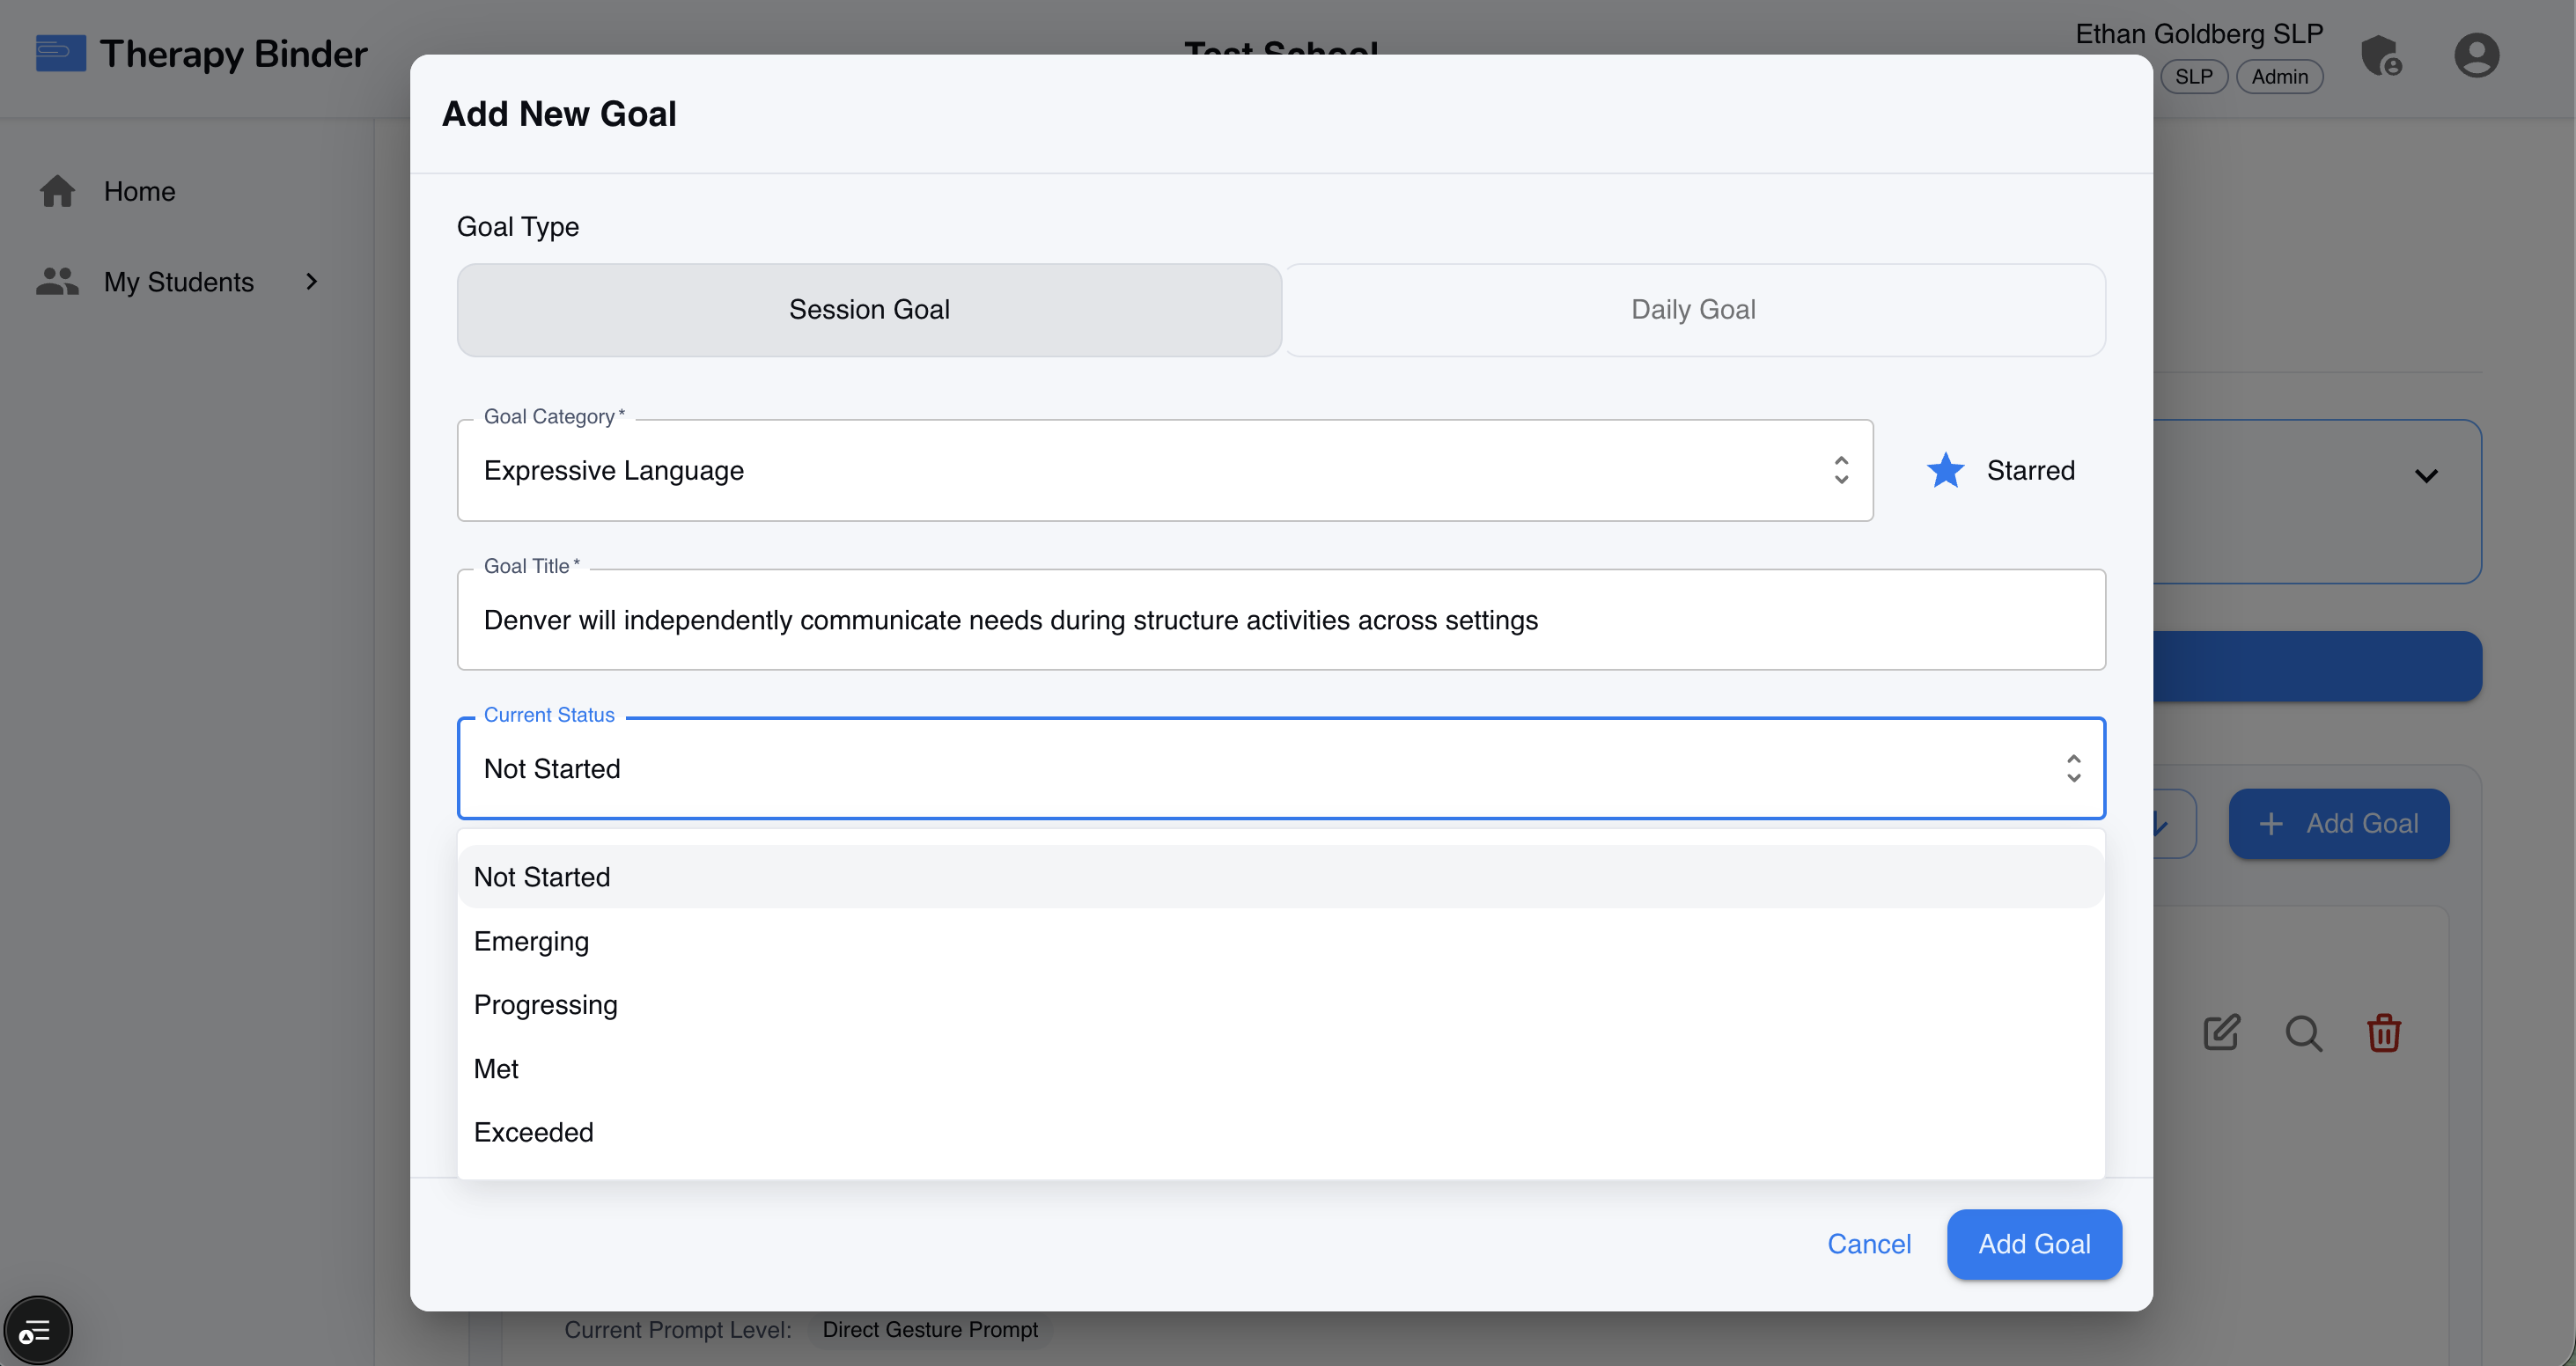Keep Session Goal selected as goal type
This screenshot has width=2576, height=1366.
click(x=868, y=310)
